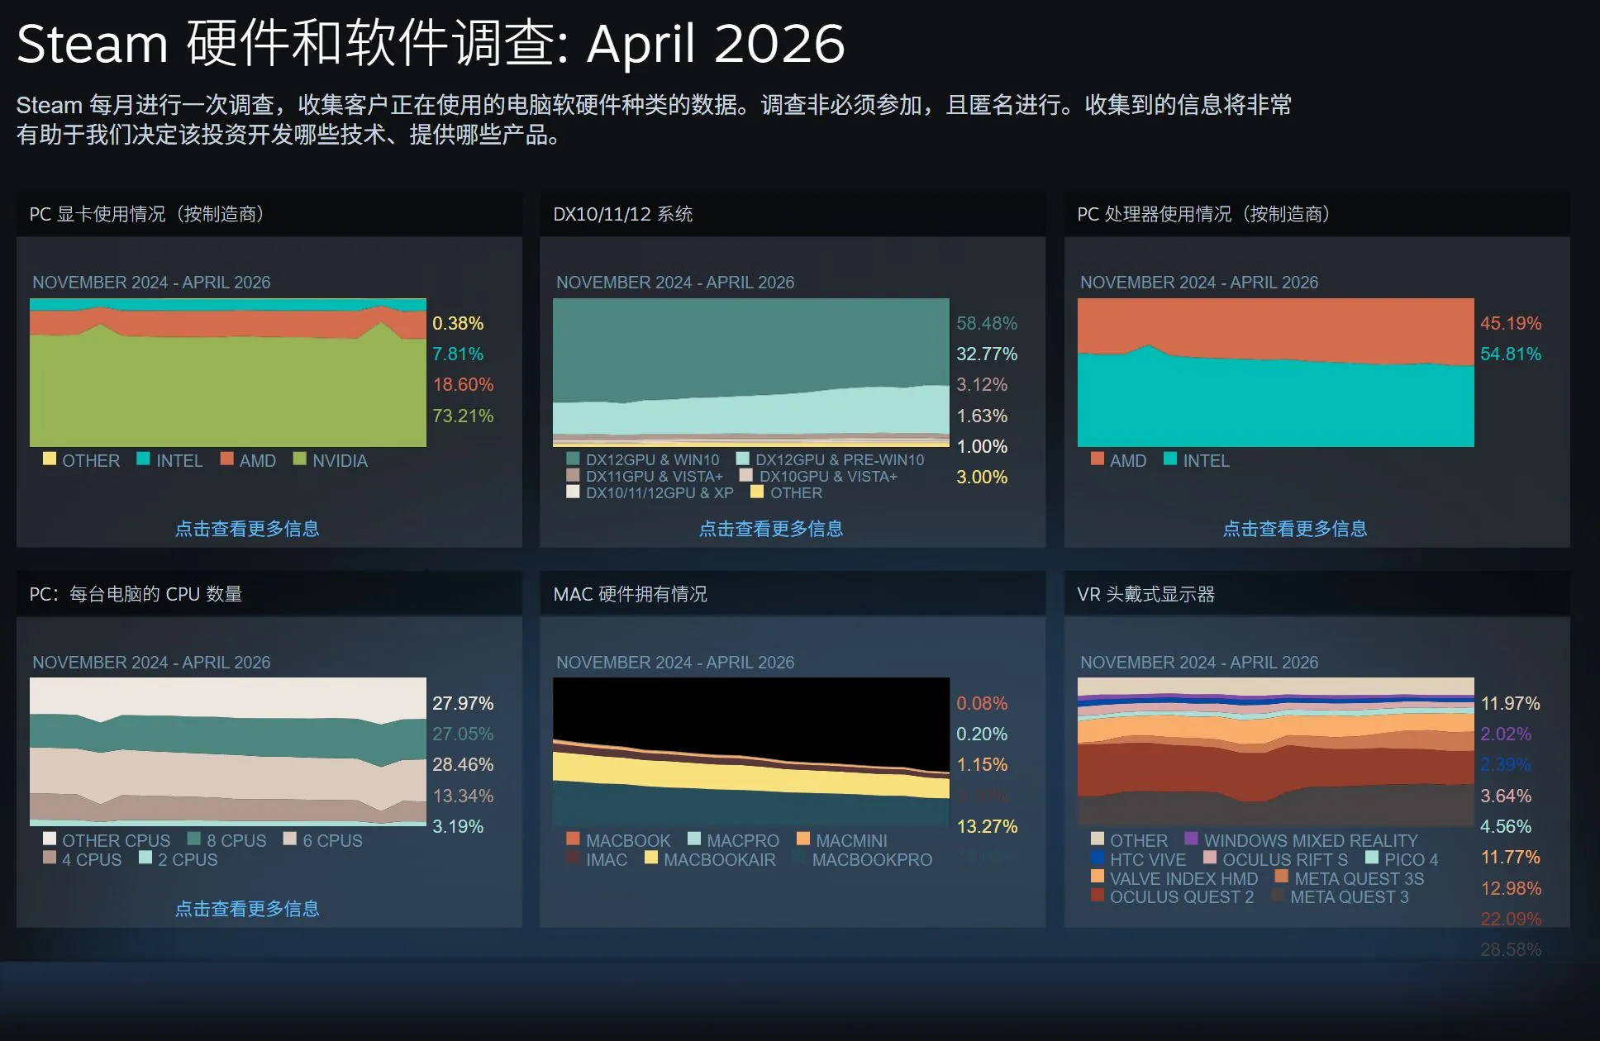Click the GPU manufacturer area chart
Image resolution: width=1600 pixels, height=1041 pixels.
tap(228, 373)
